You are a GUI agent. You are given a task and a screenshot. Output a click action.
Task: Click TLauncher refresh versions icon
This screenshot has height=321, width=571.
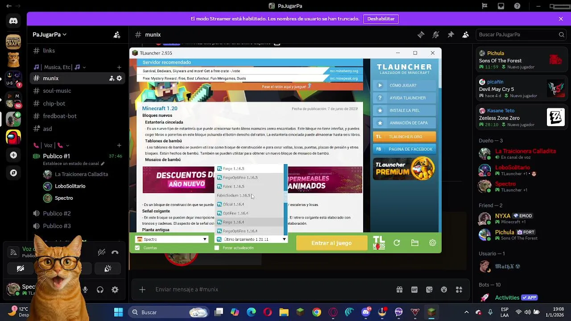(x=397, y=243)
